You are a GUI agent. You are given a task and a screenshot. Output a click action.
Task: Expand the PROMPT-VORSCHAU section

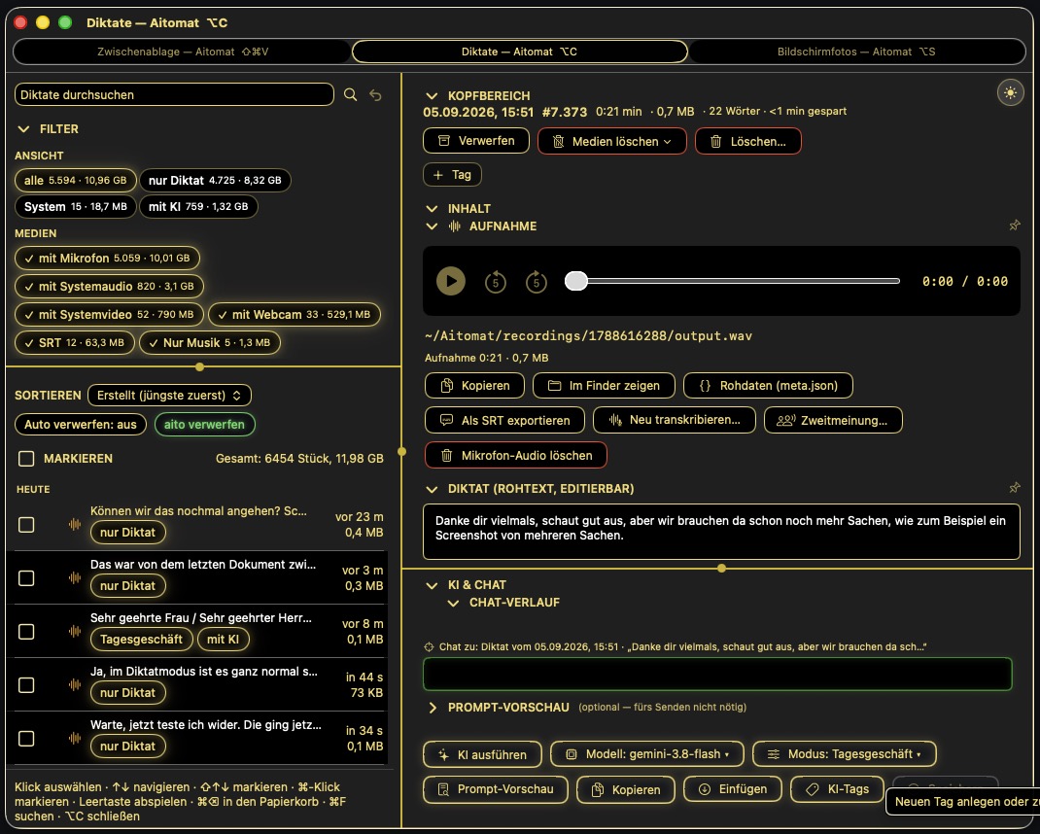click(433, 708)
